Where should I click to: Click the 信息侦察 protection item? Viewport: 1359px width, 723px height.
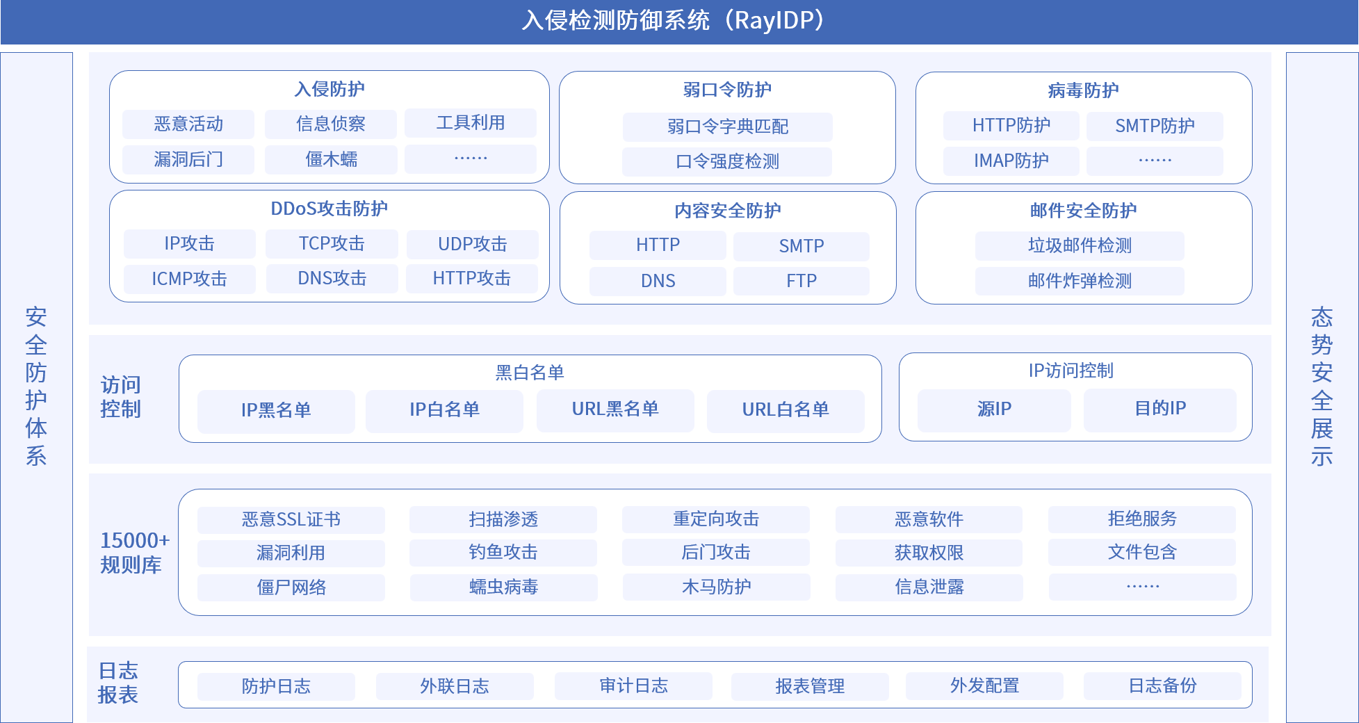[331, 124]
